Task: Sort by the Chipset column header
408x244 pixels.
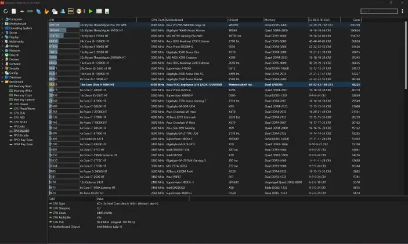Action: 245,20
